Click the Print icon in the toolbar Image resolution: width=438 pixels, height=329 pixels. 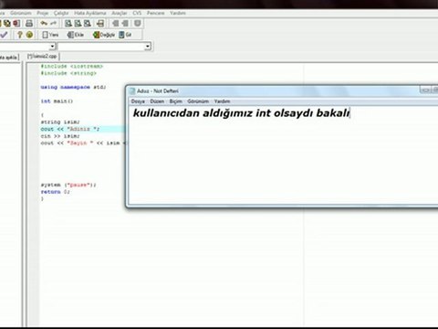click(x=29, y=23)
